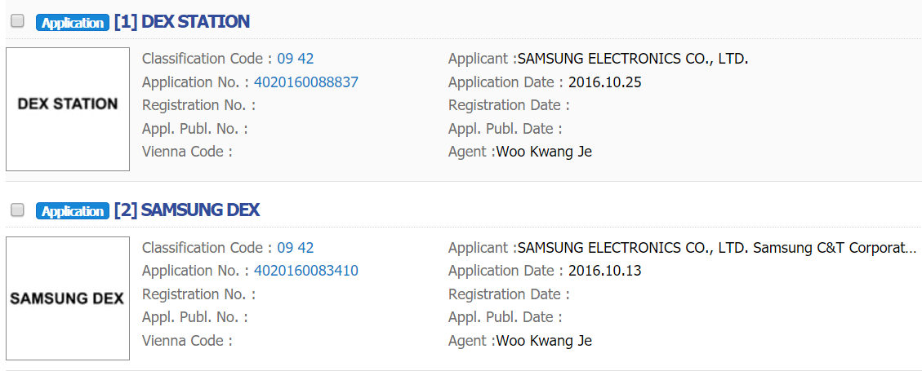This screenshot has width=922, height=371.
Task: Click applicant SAMSUNG ELECTRONICS CO., LTD. for DEX STATION
Action: click(633, 59)
